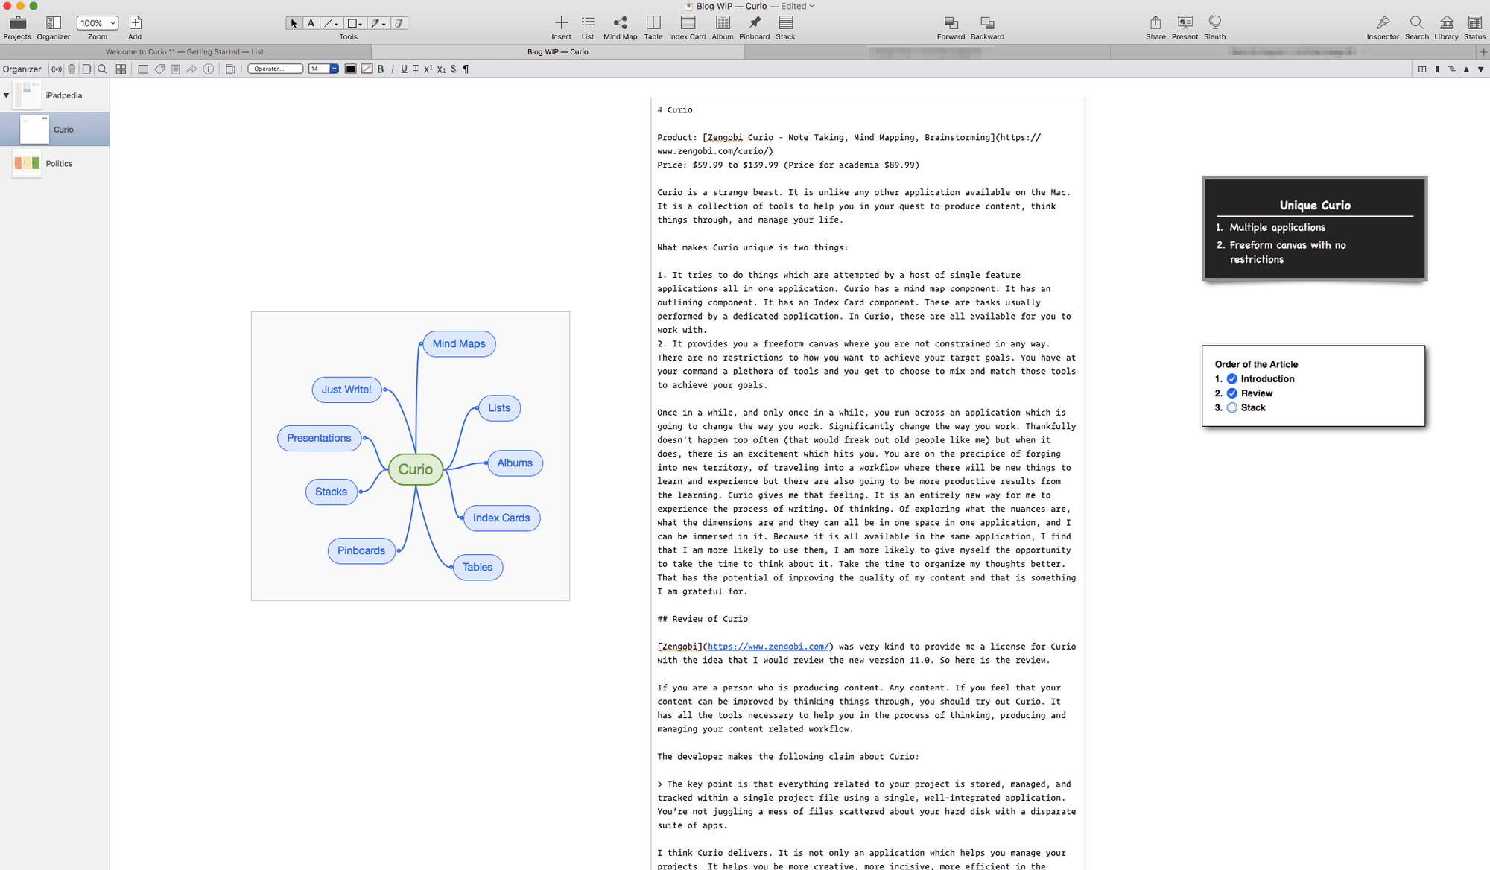Image resolution: width=1490 pixels, height=870 pixels.
Task: Uncheck the Introduction checkbox
Action: coord(1232,378)
